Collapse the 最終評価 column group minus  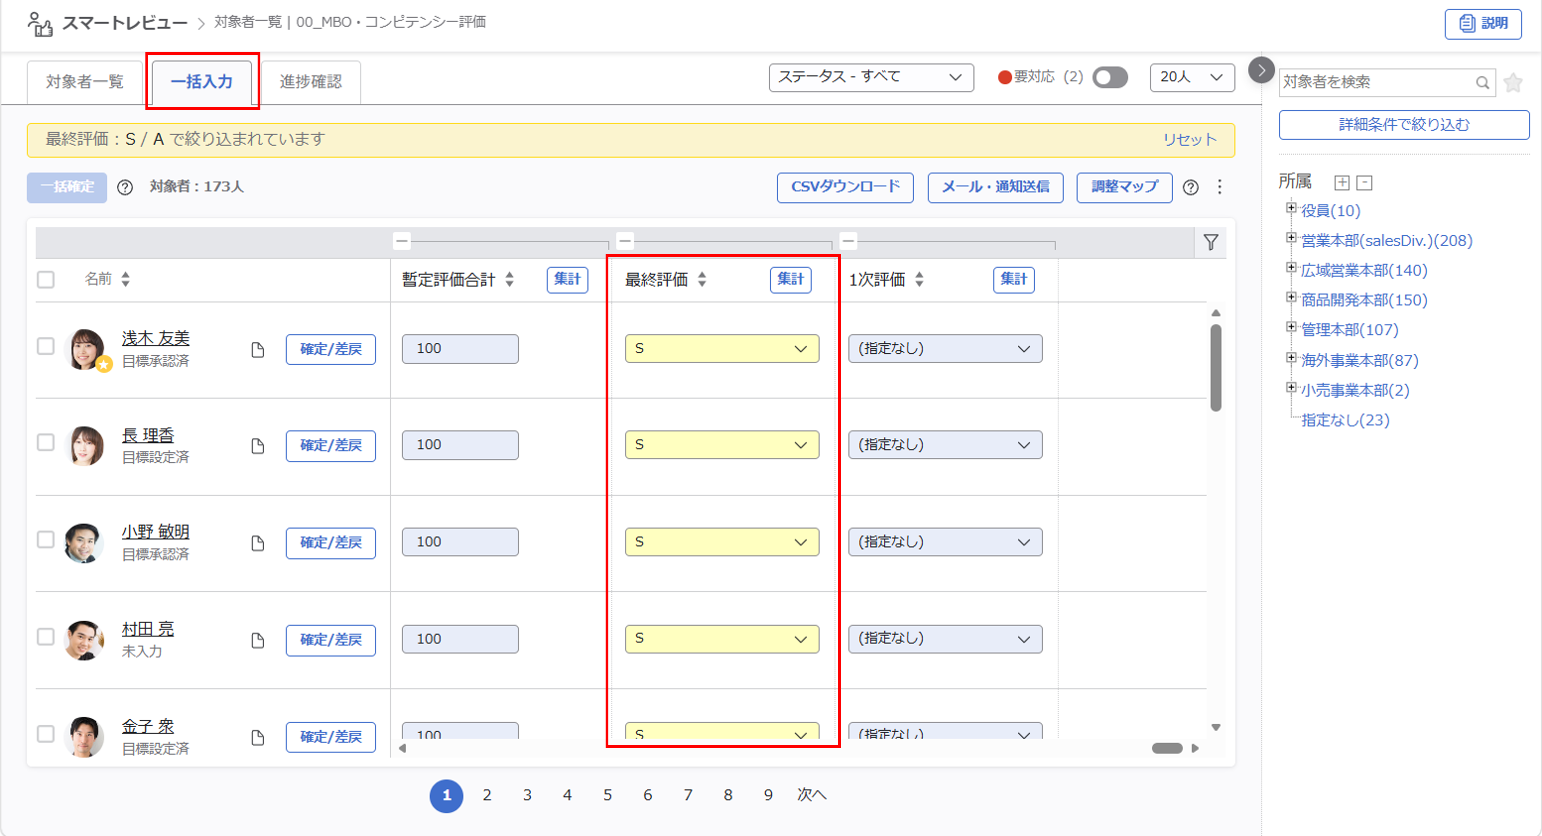[x=625, y=241]
